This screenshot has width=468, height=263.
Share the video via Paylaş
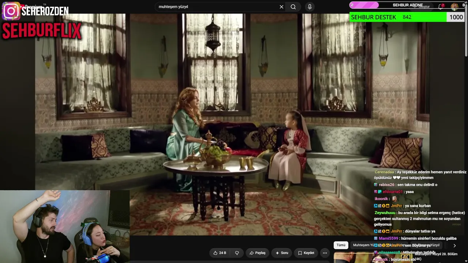[257, 253]
